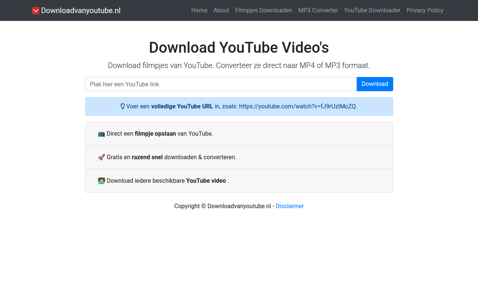Click the lightbulb icon in the blue hint box
Screen dimensions: 478x299
tap(122, 107)
